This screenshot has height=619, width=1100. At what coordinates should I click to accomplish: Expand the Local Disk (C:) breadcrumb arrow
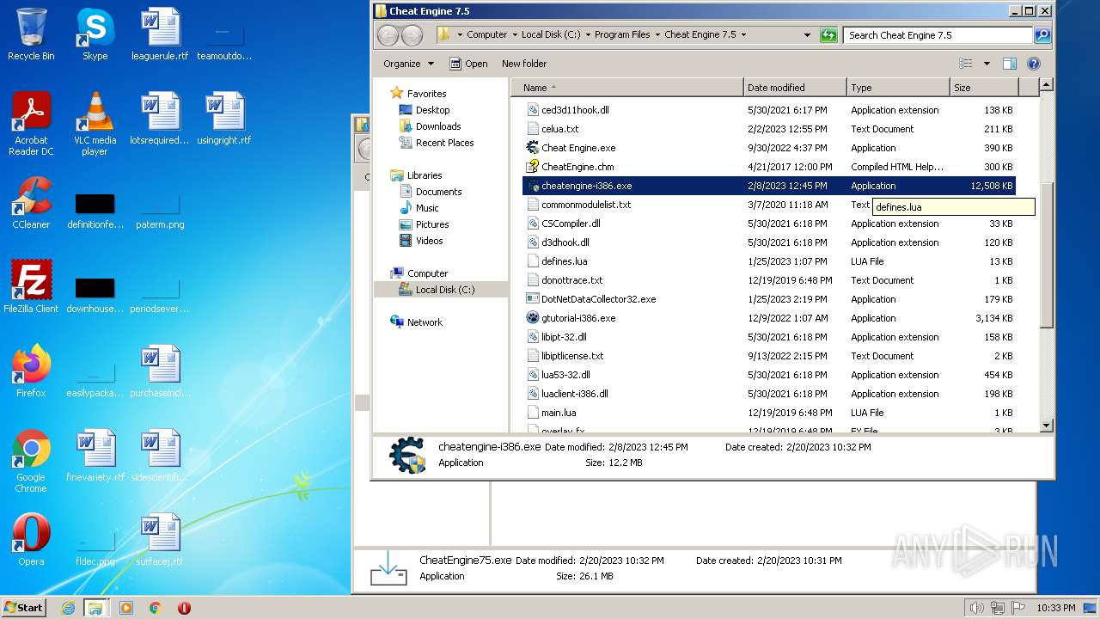pyautogui.click(x=588, y=35)
